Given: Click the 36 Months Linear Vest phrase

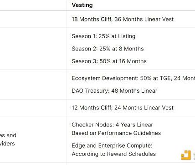Looking at the screenshot, I should [x=144, y=19].
